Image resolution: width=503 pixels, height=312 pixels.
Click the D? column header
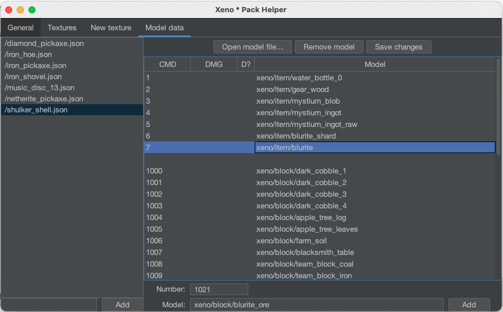[246, 64]
